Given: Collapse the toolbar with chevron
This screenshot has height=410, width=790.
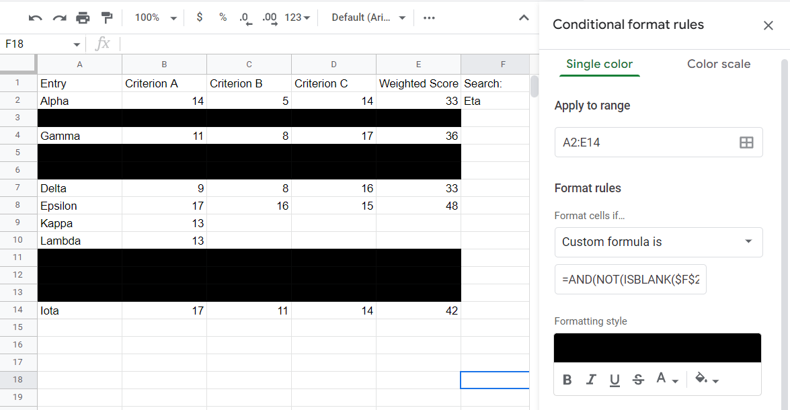Looking at the screenshot, I should point(524,17).
